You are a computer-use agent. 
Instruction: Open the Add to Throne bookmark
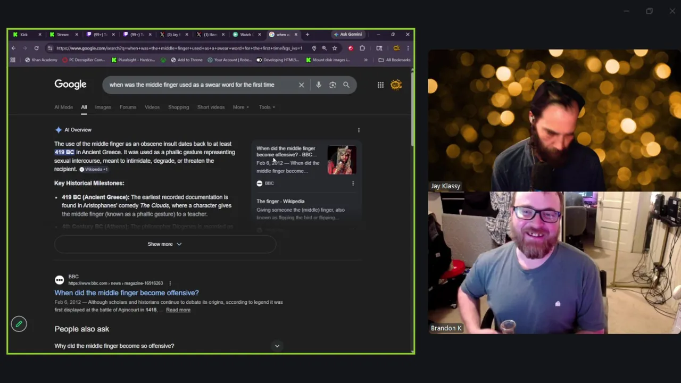(187, 60)
